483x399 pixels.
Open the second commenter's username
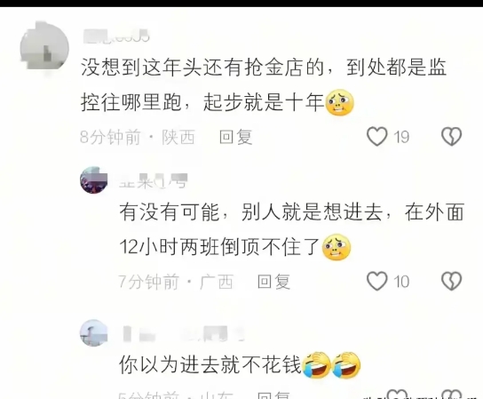point(153,180)
